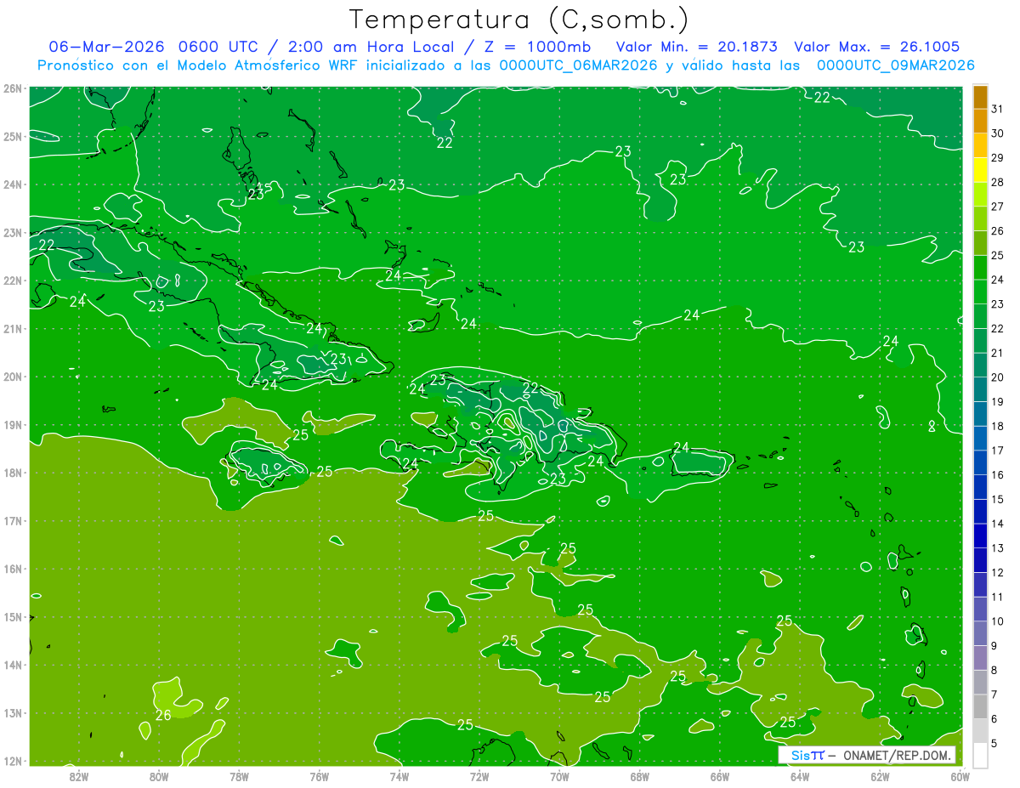This screenshot has height=788, width=1020.
Task: Click the "26N" latitude axis label
Action: [13, 88]
